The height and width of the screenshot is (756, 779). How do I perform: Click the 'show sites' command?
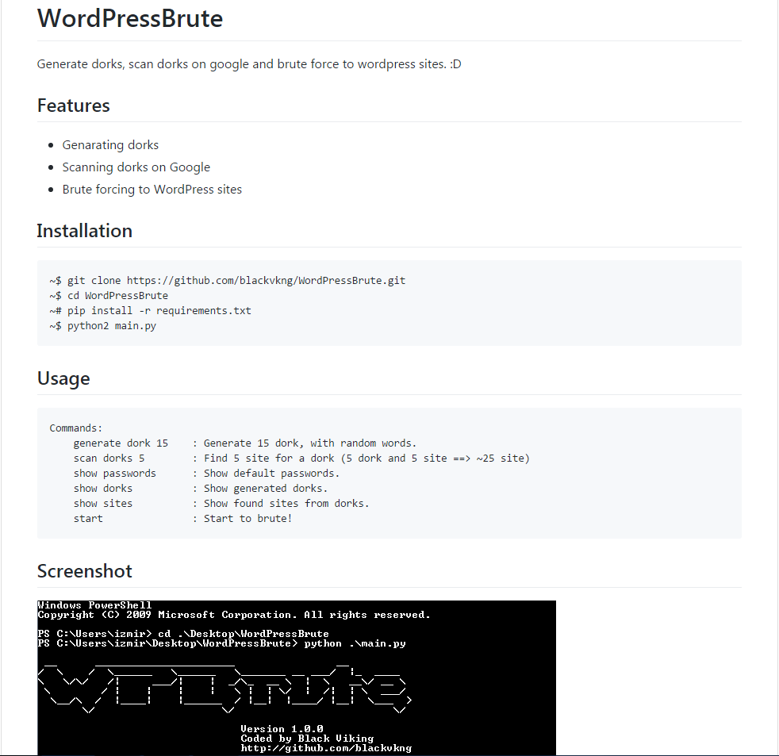103,503
